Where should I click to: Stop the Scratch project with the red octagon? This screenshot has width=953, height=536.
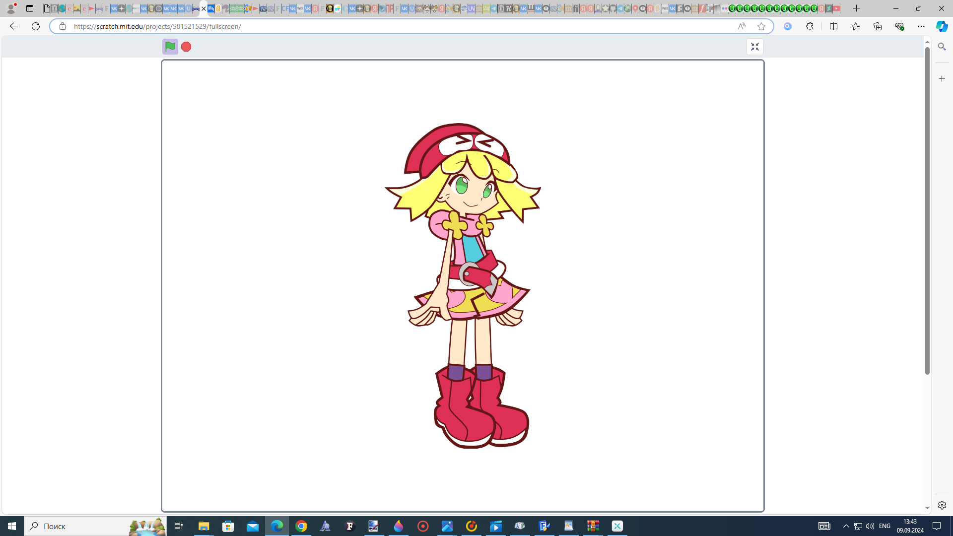tap(186, 47)
